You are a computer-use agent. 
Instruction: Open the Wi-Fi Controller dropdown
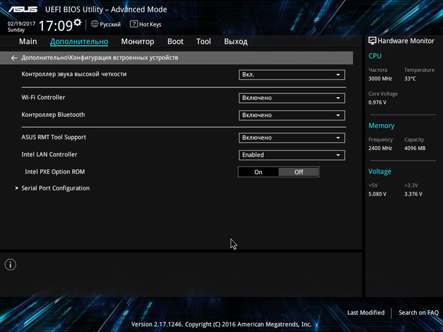click(x=292, y=98)
